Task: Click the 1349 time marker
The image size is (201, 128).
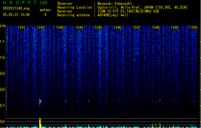Action: coord(174,28)
